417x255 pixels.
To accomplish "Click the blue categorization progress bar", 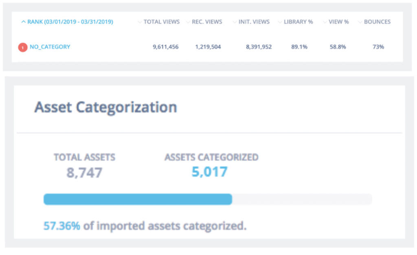I will (x=138, y=199).
